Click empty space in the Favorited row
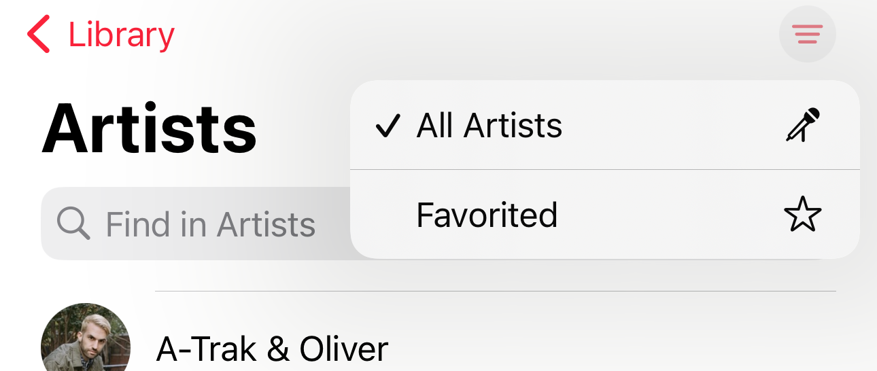877x371 pixels. click(666, 215)
